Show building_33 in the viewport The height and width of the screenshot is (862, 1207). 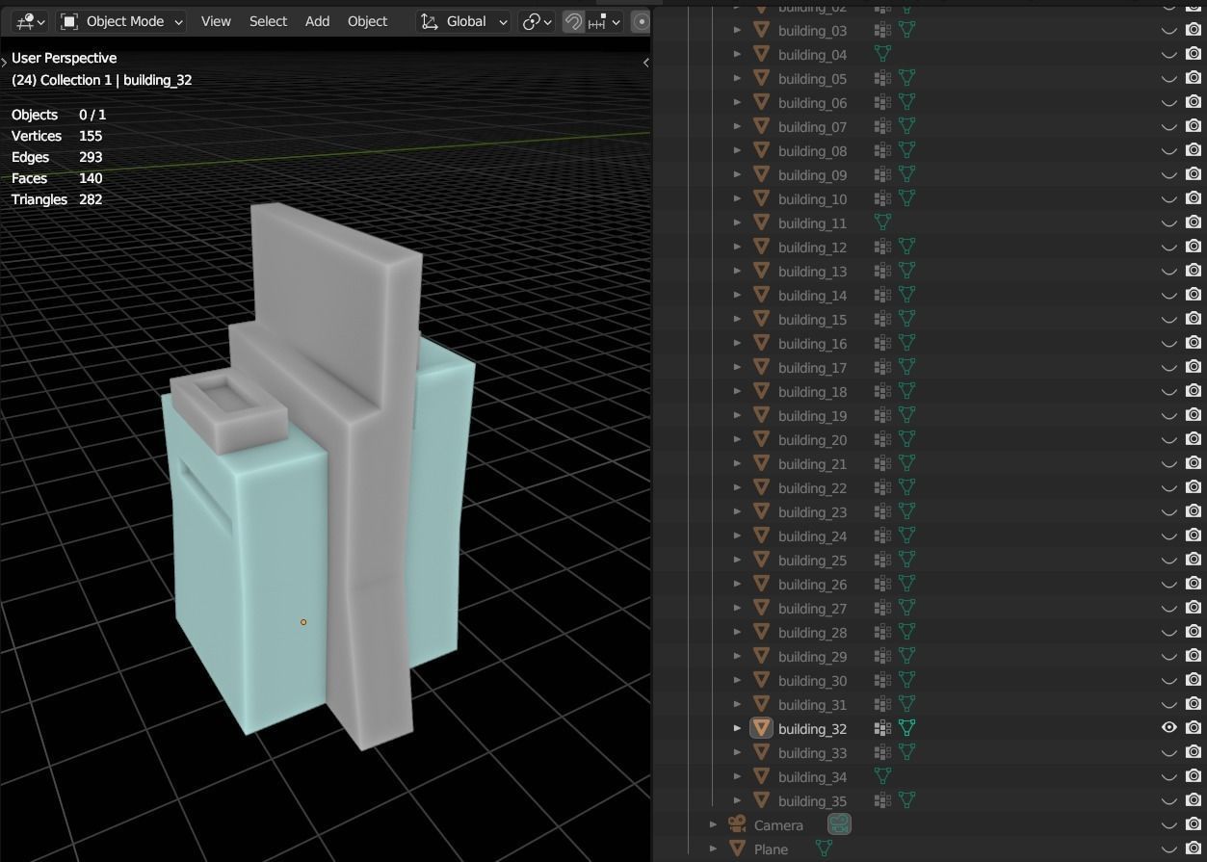[1168, 752]
